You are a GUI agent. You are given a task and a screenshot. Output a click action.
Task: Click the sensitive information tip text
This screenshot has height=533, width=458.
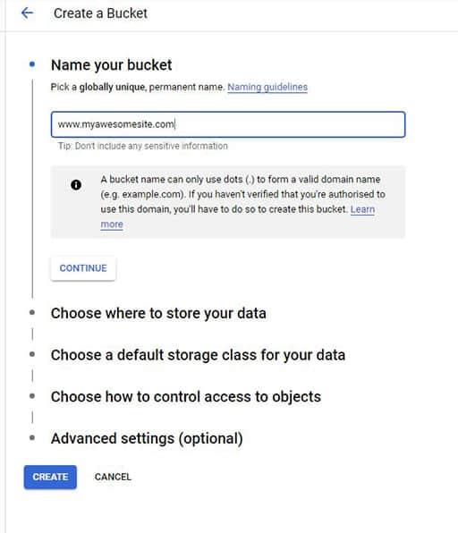[x=143, y=146]
